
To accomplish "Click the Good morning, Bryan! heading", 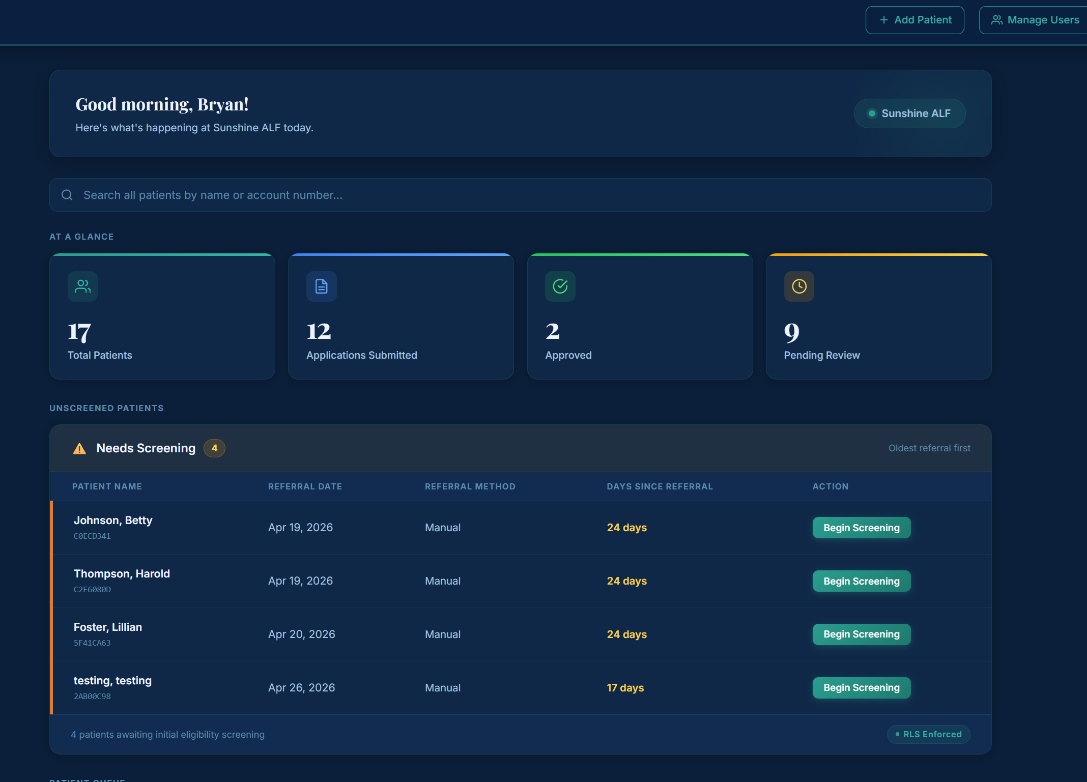I will (x=162, y=105).
